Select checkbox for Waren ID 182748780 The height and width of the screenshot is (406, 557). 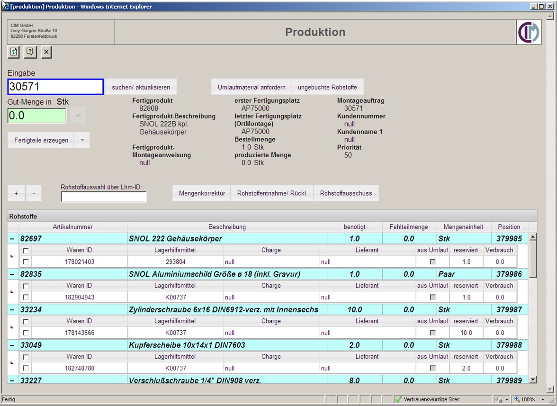[x=26, y=368]
